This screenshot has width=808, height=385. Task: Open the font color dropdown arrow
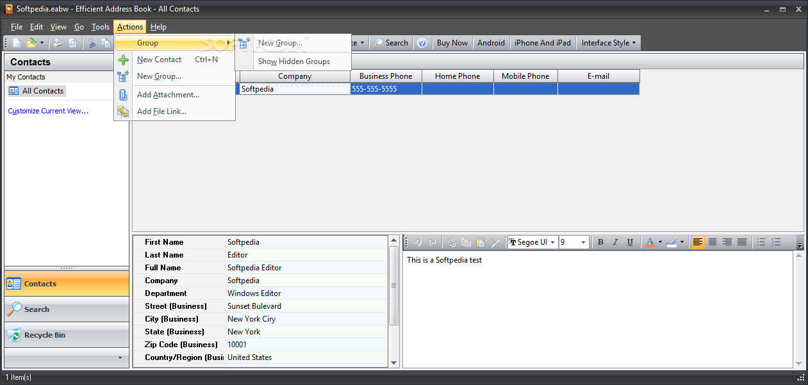coord(660,242)
